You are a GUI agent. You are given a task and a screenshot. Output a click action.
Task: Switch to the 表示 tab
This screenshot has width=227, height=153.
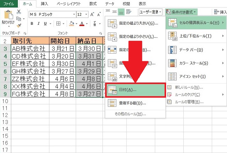tap(142, 4)
